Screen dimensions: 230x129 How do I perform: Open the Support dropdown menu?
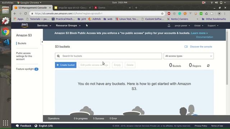[213, 25]
